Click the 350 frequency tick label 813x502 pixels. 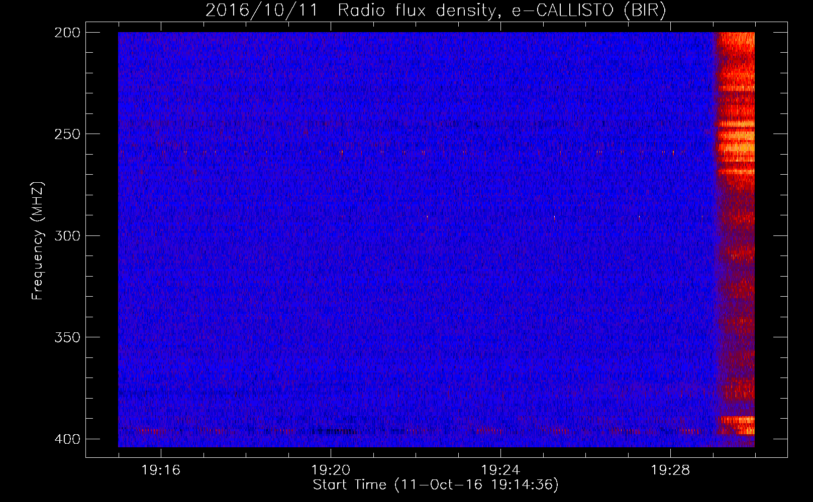coord(67,337)
